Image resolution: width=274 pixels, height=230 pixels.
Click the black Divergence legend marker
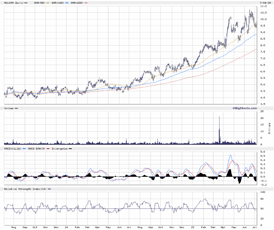point(70,148)
